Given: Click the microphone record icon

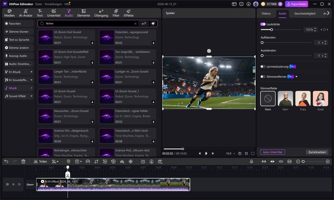Looking at the screenshot, I should [x=252, y=162].
